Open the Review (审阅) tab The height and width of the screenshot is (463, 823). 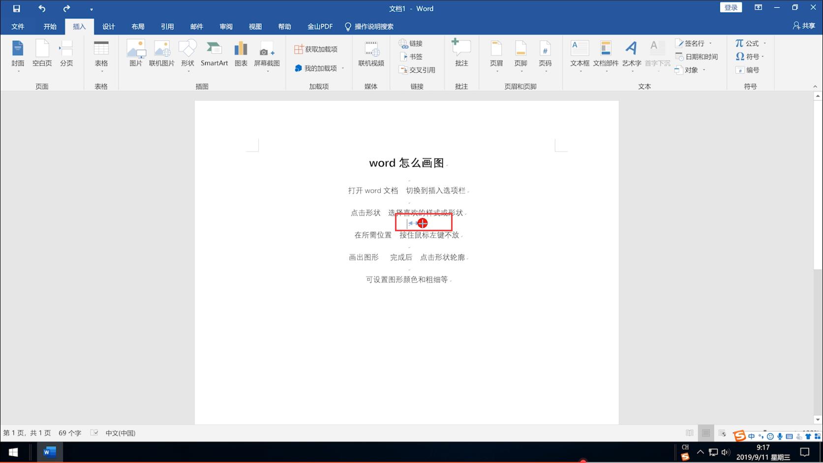[x=226, y=27]
